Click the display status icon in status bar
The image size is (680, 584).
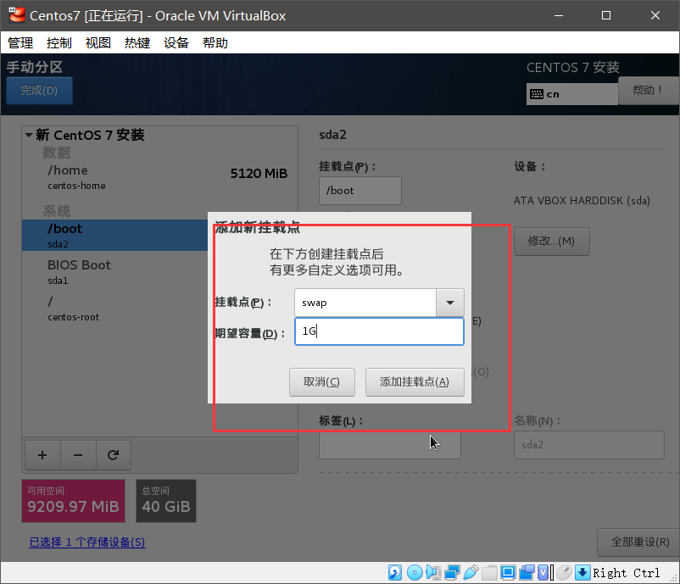508,572
